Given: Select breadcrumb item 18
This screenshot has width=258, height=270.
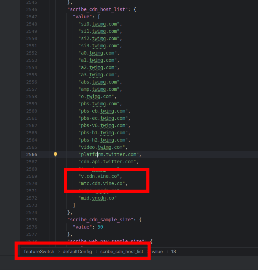Looking at the screenshot, I should coord(174,252).
